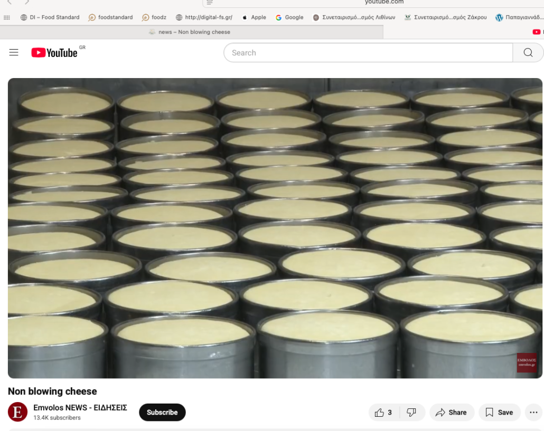Click the cheese video player to play or pause

pyautogui.click(x=275, y=228)
